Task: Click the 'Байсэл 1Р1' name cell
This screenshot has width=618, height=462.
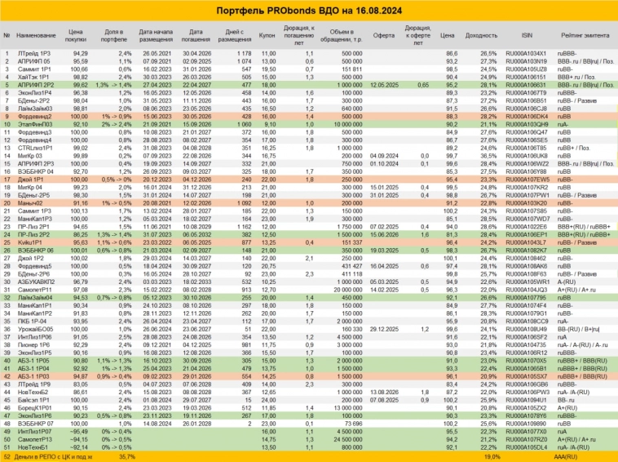Action: (33, 401)
